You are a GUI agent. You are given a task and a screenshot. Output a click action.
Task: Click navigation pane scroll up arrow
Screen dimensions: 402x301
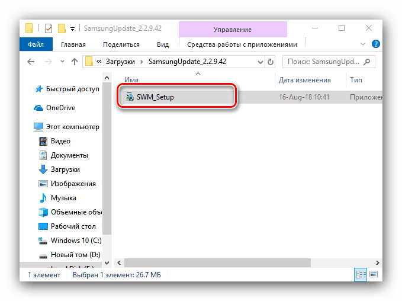(x=107, y=78)
